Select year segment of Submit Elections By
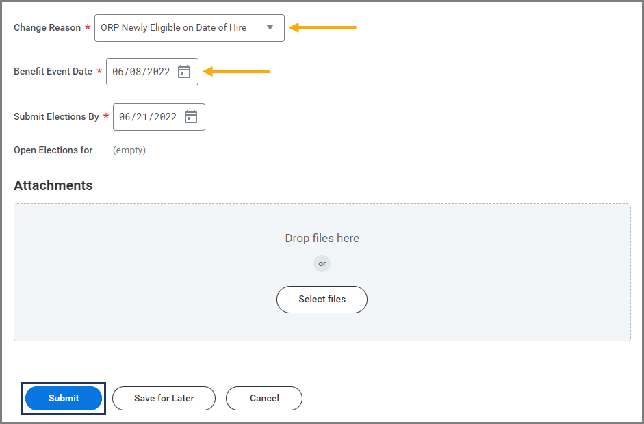Image resolution: width=644 pixels, height=424 pixels. tap(165, 117)
